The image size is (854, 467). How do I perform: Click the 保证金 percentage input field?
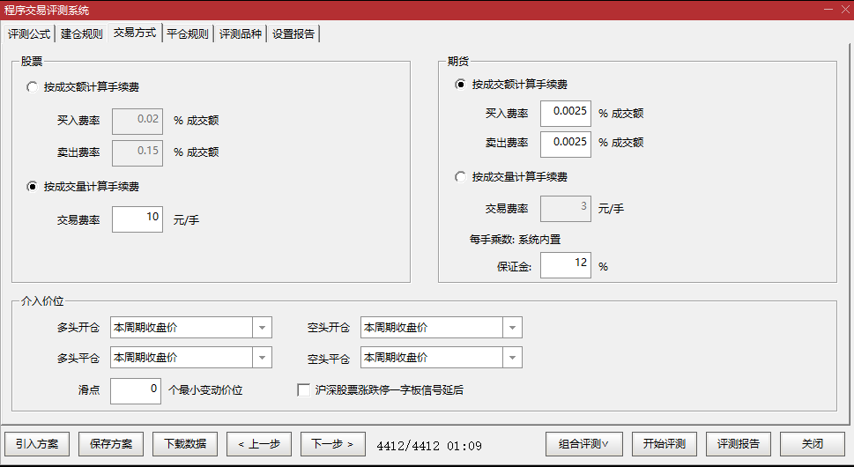click(565, 265)
